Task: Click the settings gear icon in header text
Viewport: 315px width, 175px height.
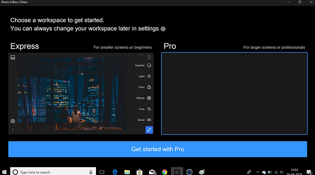Action: click(x=163, y=29)
